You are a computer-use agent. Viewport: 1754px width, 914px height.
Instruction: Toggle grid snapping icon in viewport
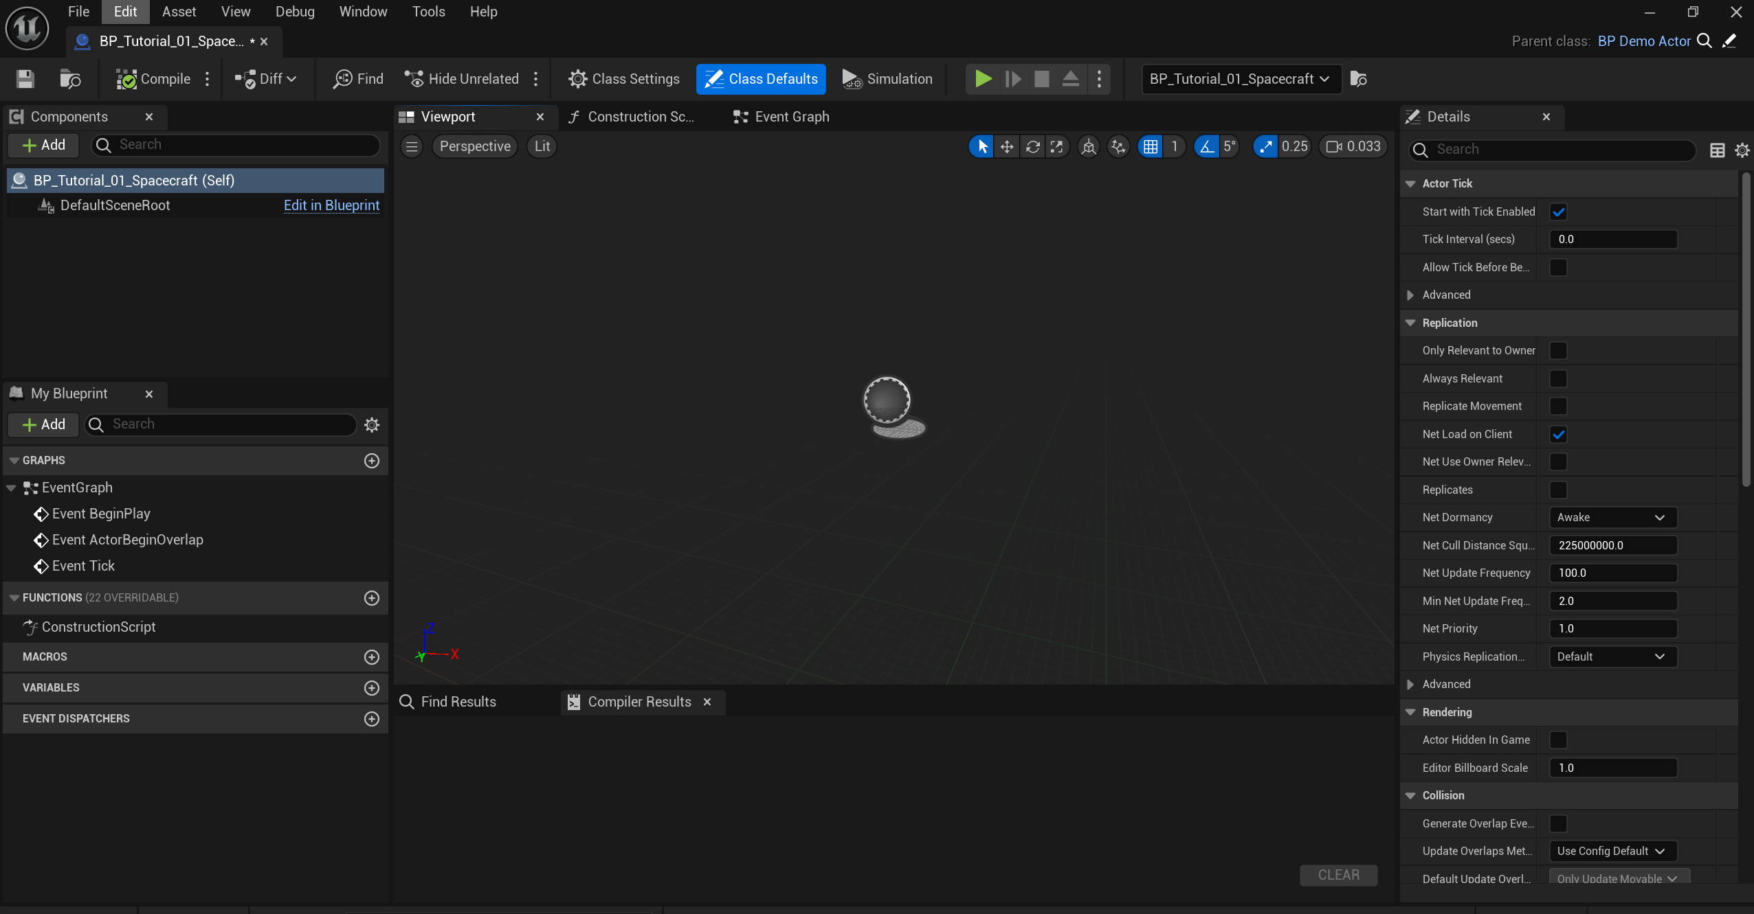(x=1151, y=146)
